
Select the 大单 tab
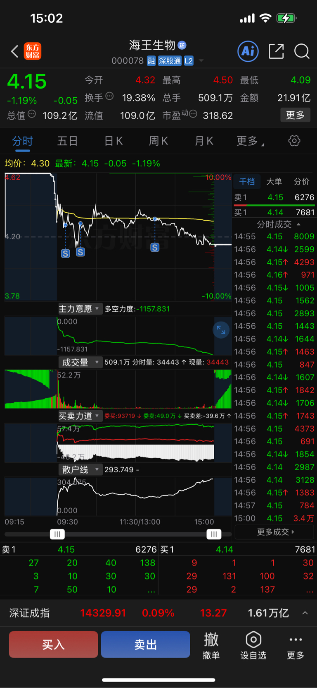pyautogui.click(x=274, y=181)
